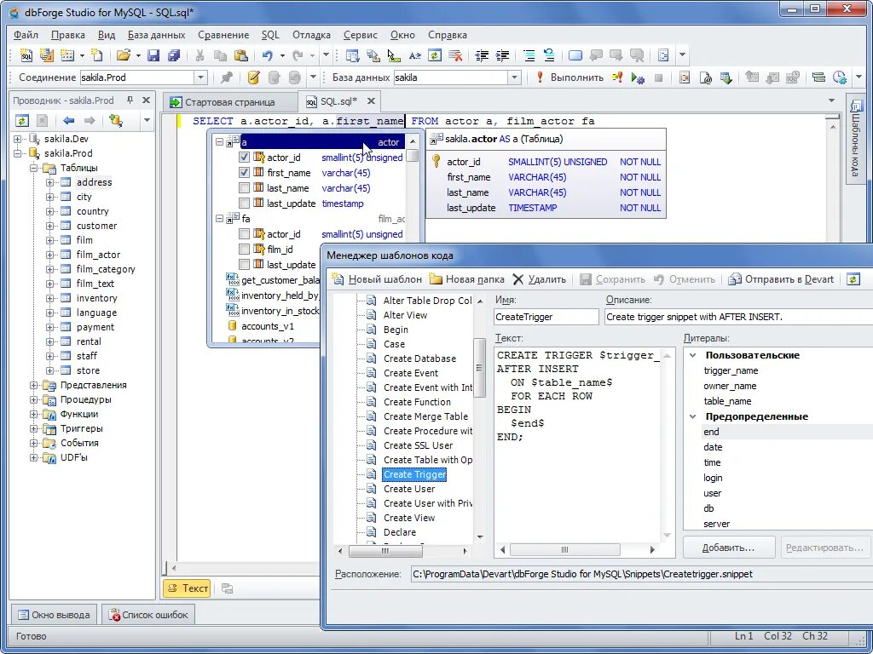Image resolution: width=873 pixels, height=654 pixels.
Task: Click the Paste clipboard icon
Action: pyautogui.click(x=240, y=55)
